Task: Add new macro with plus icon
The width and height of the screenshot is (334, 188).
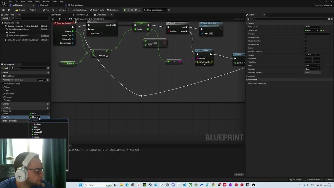Action: pyautogui.click(x=48, y=104)
